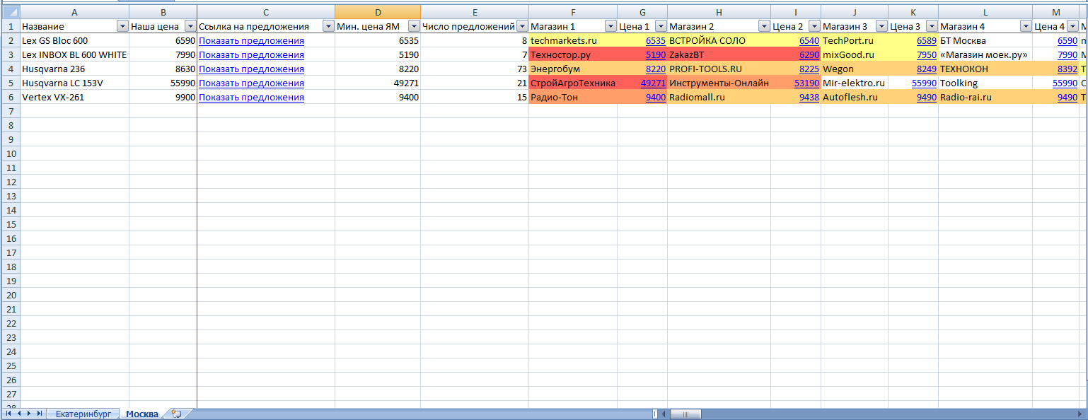Select cell Autoflesh.ru

(x=855, y=97)
